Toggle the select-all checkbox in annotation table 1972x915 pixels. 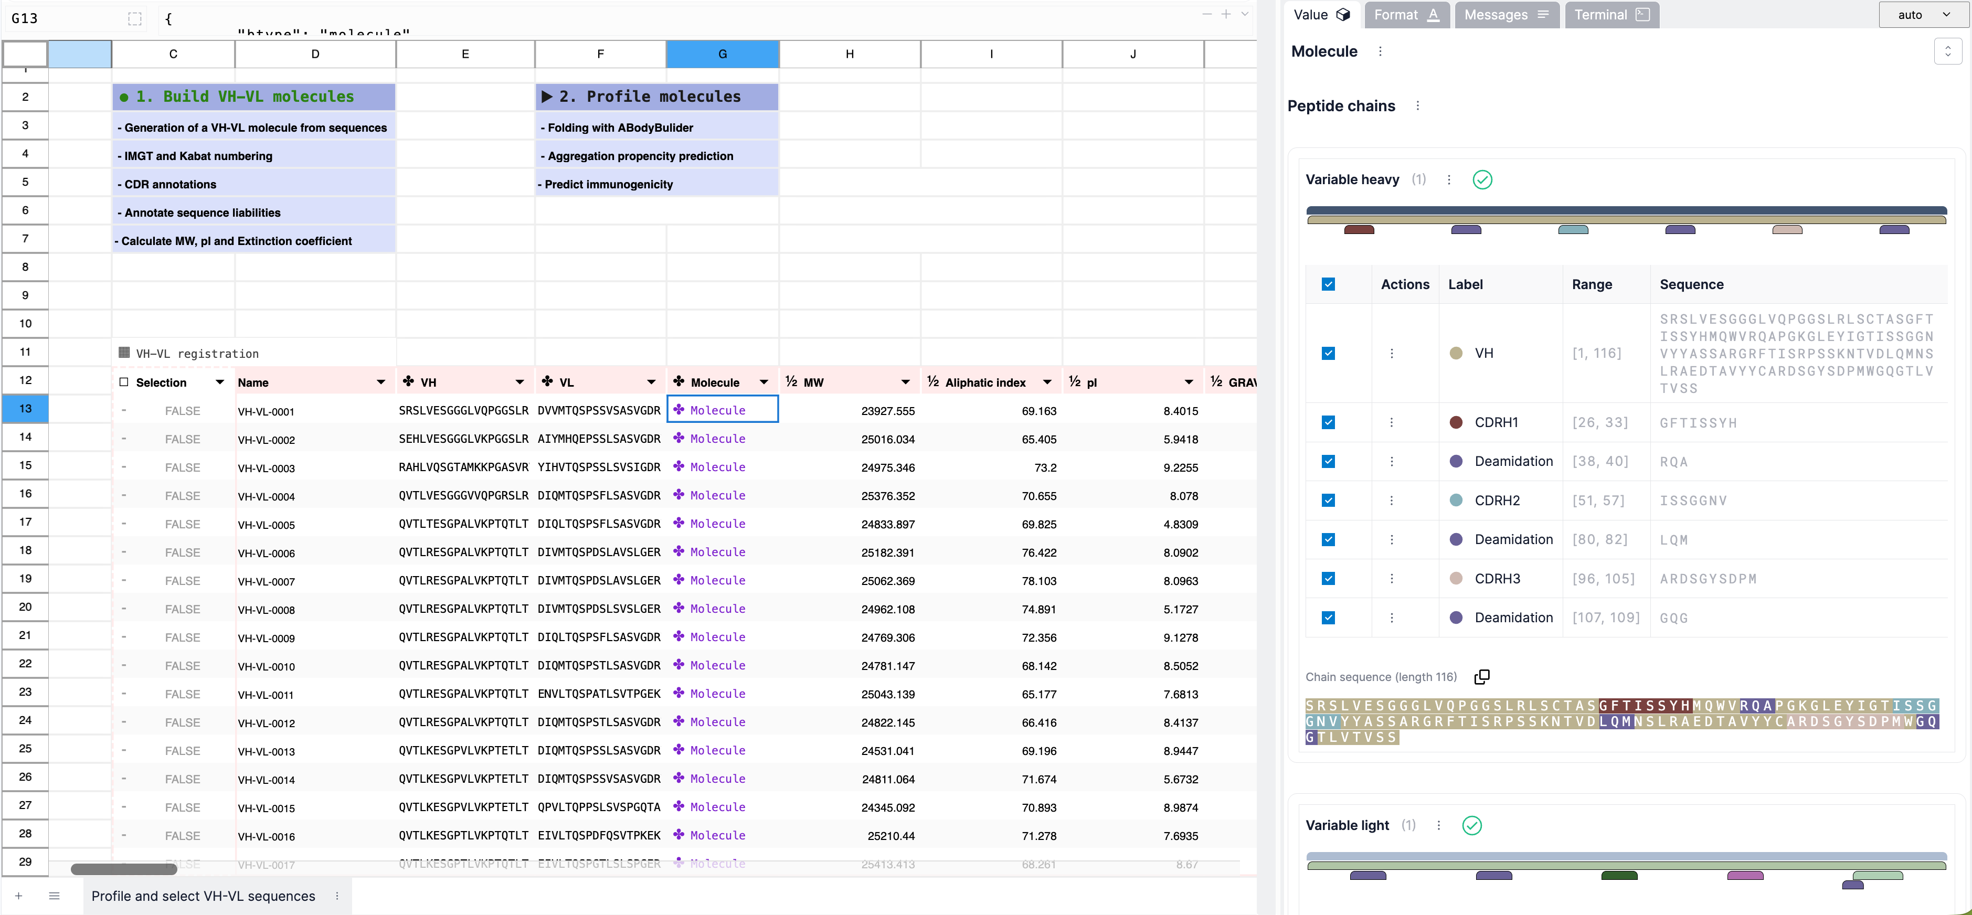(1328, 284)
